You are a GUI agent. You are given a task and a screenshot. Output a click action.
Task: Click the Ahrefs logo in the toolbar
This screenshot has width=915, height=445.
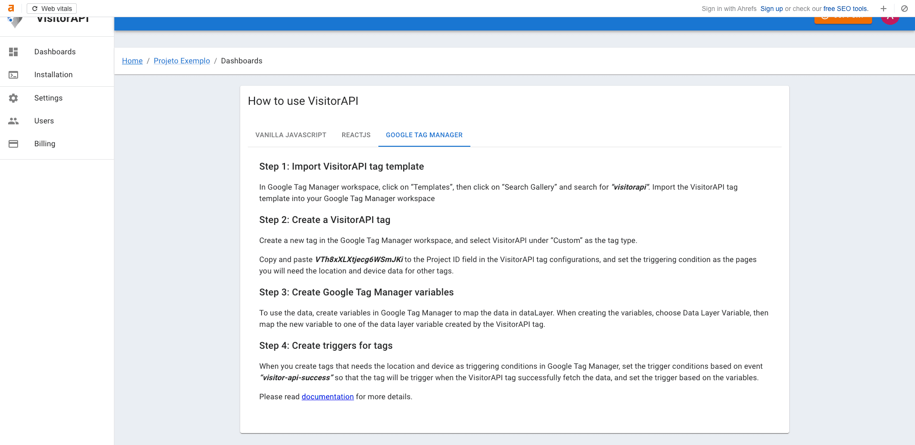click(11, 9)
